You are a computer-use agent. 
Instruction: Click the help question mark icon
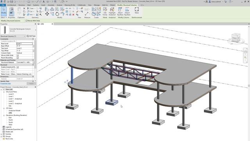[x=230, y=2]
